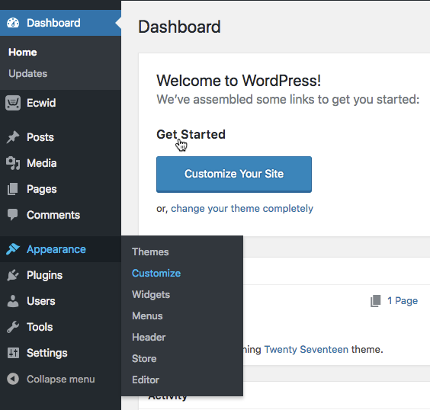Choose Themes from the Appearance flyout
430x410 pixels.
pos(150,251)
